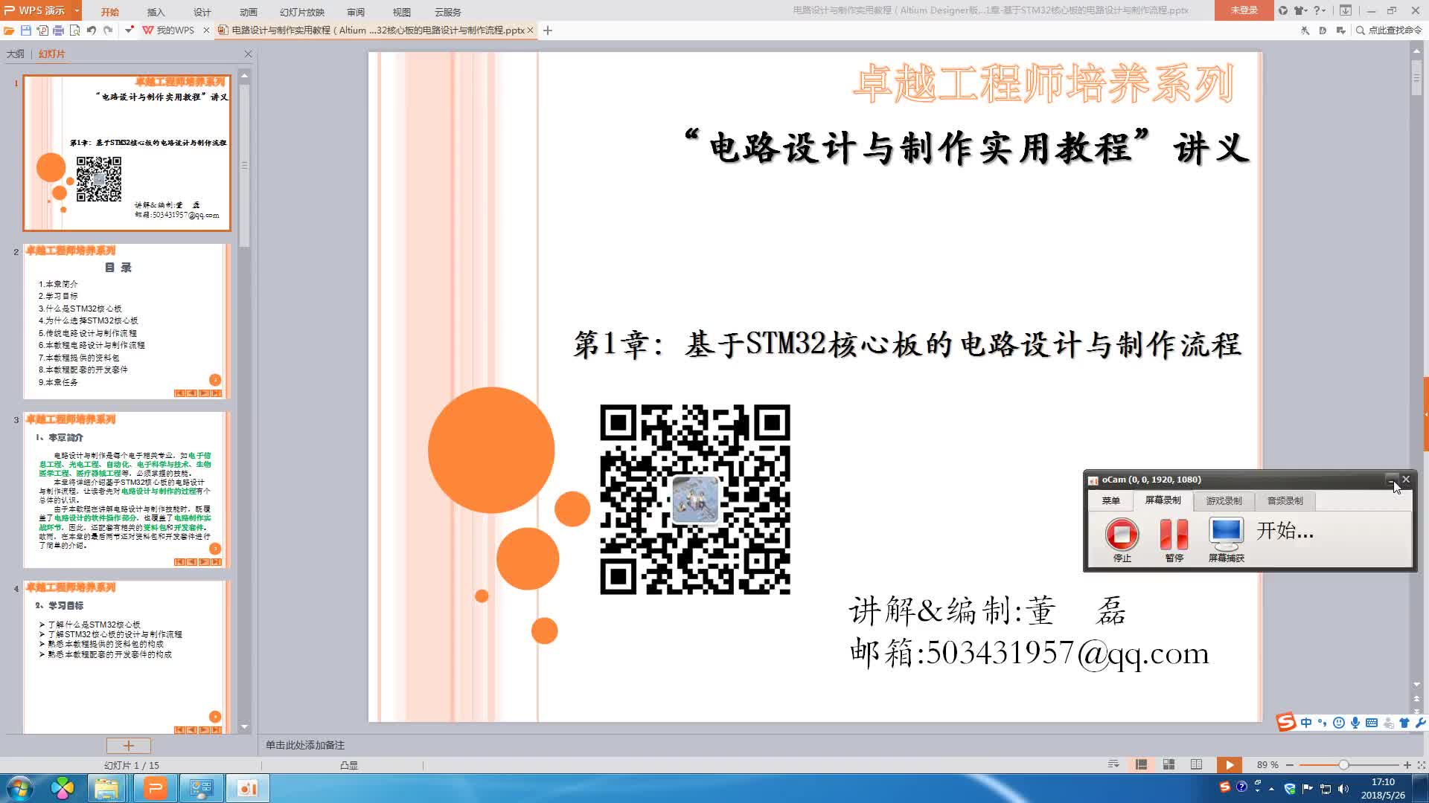
Task: Click the hide ribbon download-arrow icon
Action: click(1346, 10)
